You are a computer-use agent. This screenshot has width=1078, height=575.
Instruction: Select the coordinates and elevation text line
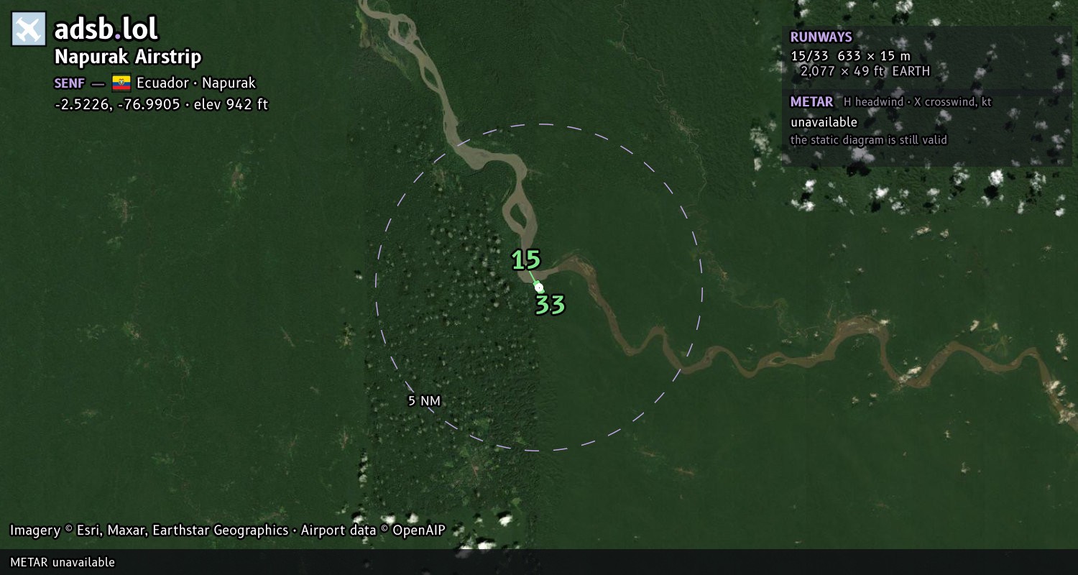(161, 104)
